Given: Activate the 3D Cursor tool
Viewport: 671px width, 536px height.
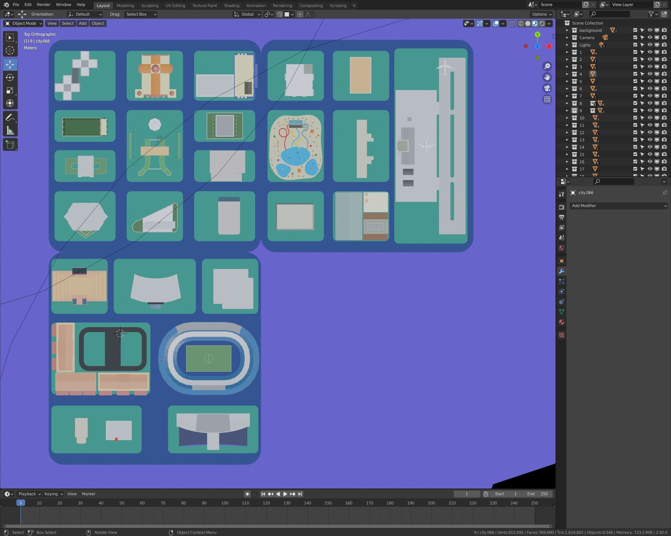Looking at the screenshot, I should [10, 50].
